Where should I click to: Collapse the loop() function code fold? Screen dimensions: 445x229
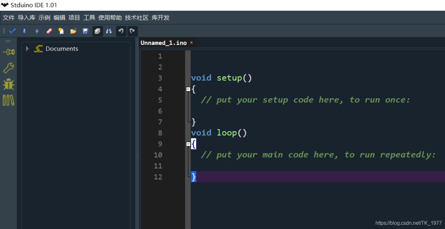(188, 144)
